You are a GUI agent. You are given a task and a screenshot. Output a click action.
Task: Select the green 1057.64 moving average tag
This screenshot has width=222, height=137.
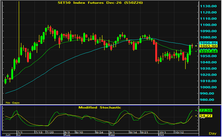208,51
